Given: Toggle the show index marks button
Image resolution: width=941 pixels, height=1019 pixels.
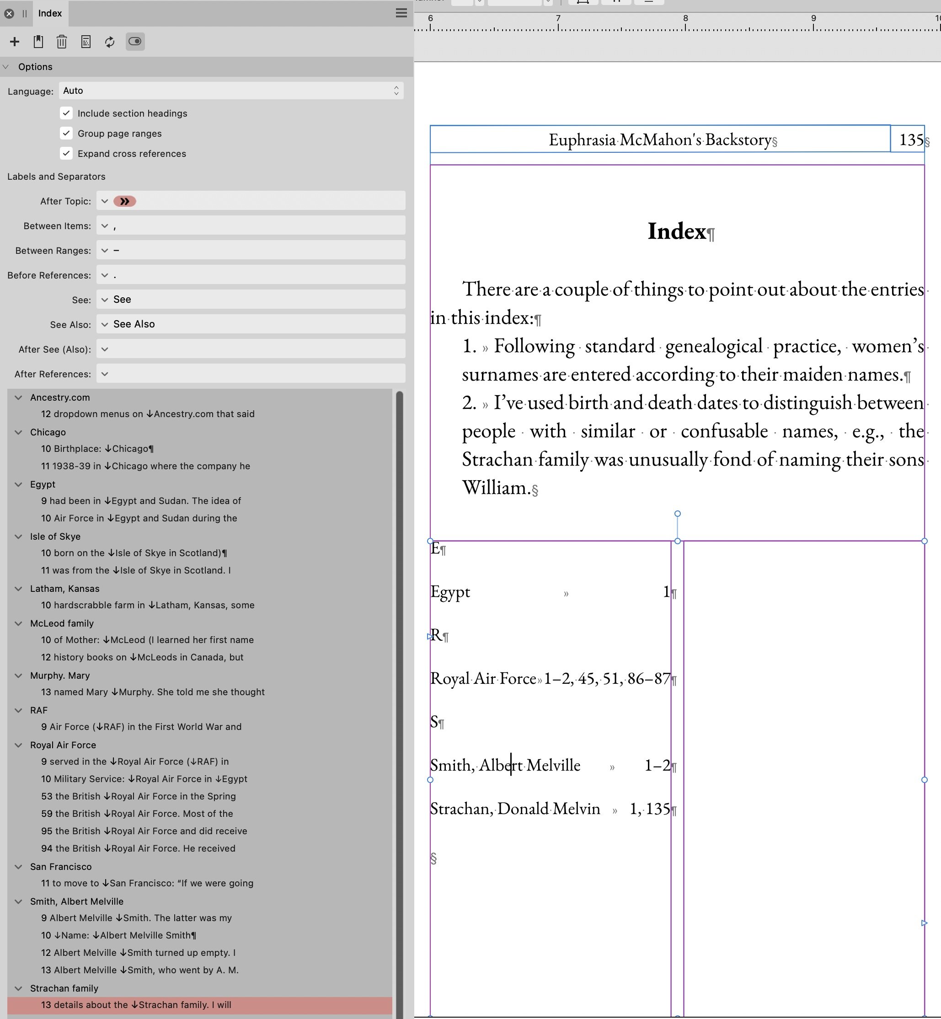Looking at the screenshot, I should point(135,41).
